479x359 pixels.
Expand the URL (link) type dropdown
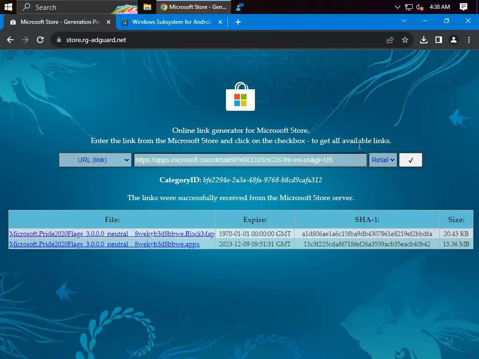[95, 160]
